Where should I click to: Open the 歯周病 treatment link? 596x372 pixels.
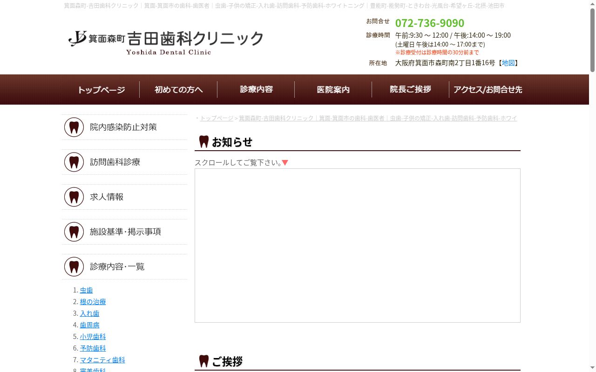pos(89,325)
